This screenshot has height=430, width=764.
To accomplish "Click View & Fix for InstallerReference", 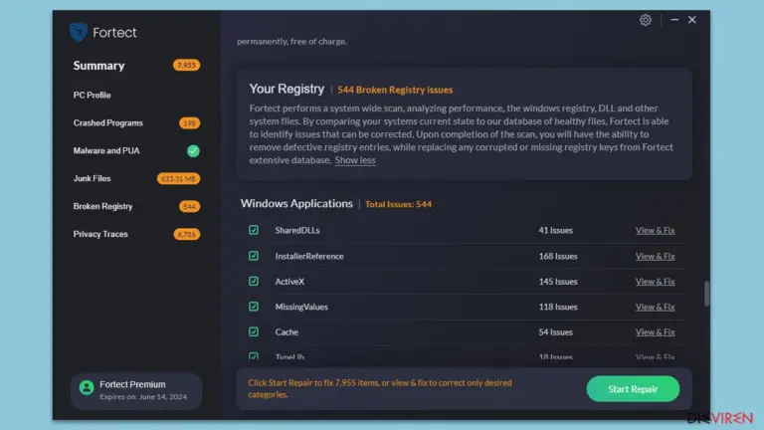I will tap(655, 256).
